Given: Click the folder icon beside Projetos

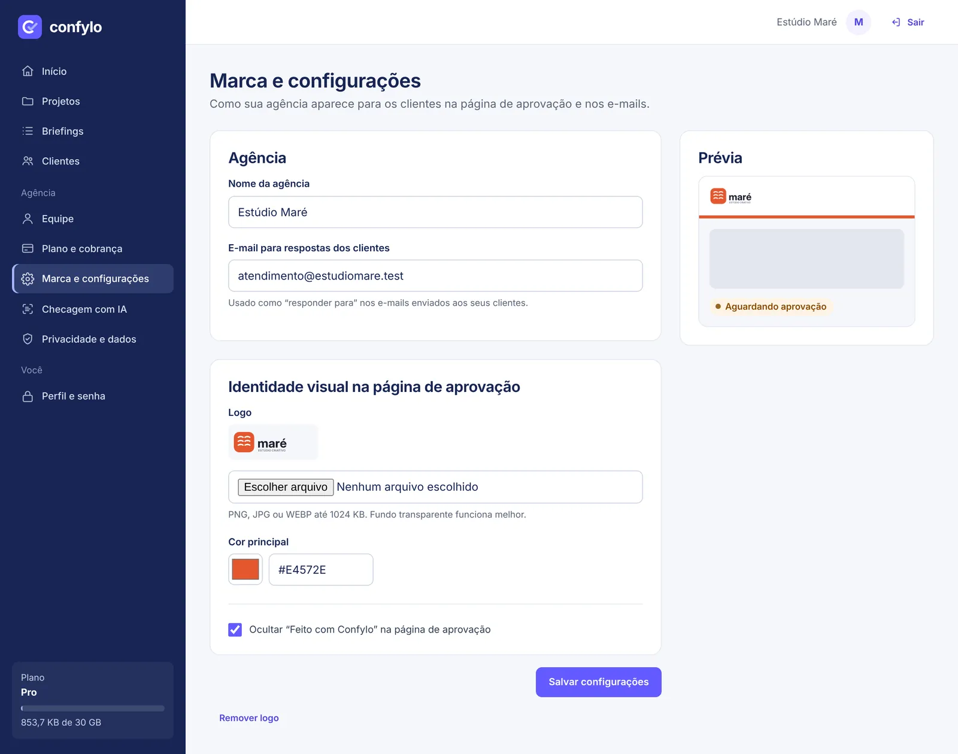Looking at the screenshot, I should point(28,101).
